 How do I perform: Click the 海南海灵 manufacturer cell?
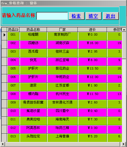click(x=63, y=121)
